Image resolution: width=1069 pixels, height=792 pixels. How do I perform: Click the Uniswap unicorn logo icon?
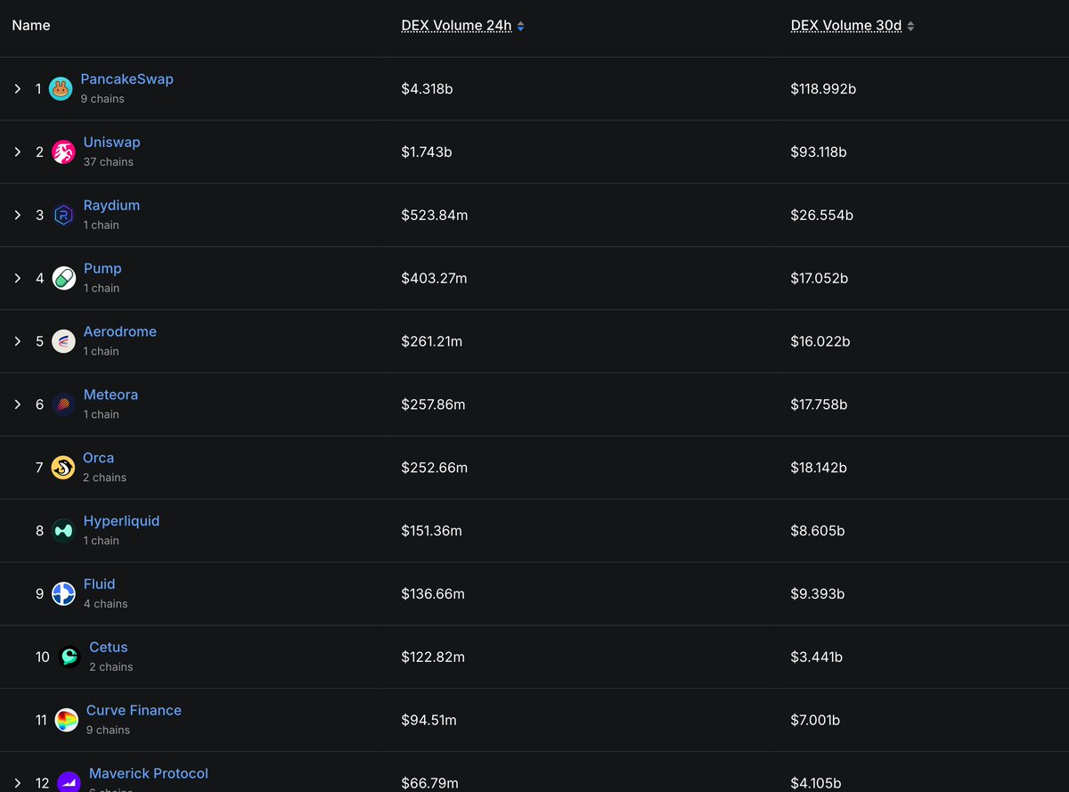[x=63, y=152]
